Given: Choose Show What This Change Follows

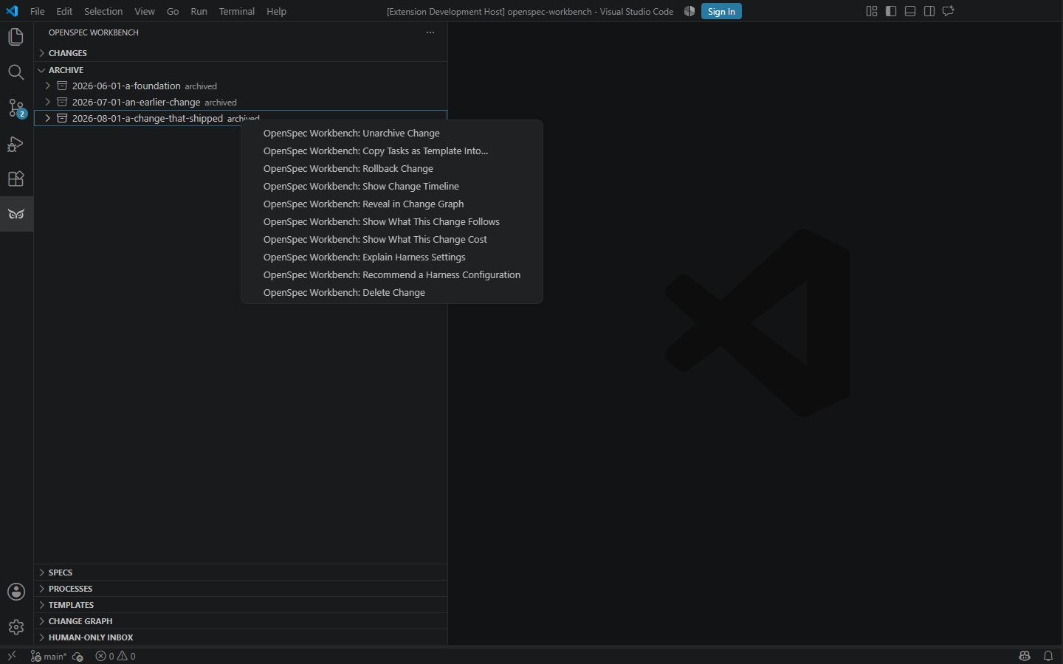Looking at the screenshot, I should pos(392,221).
